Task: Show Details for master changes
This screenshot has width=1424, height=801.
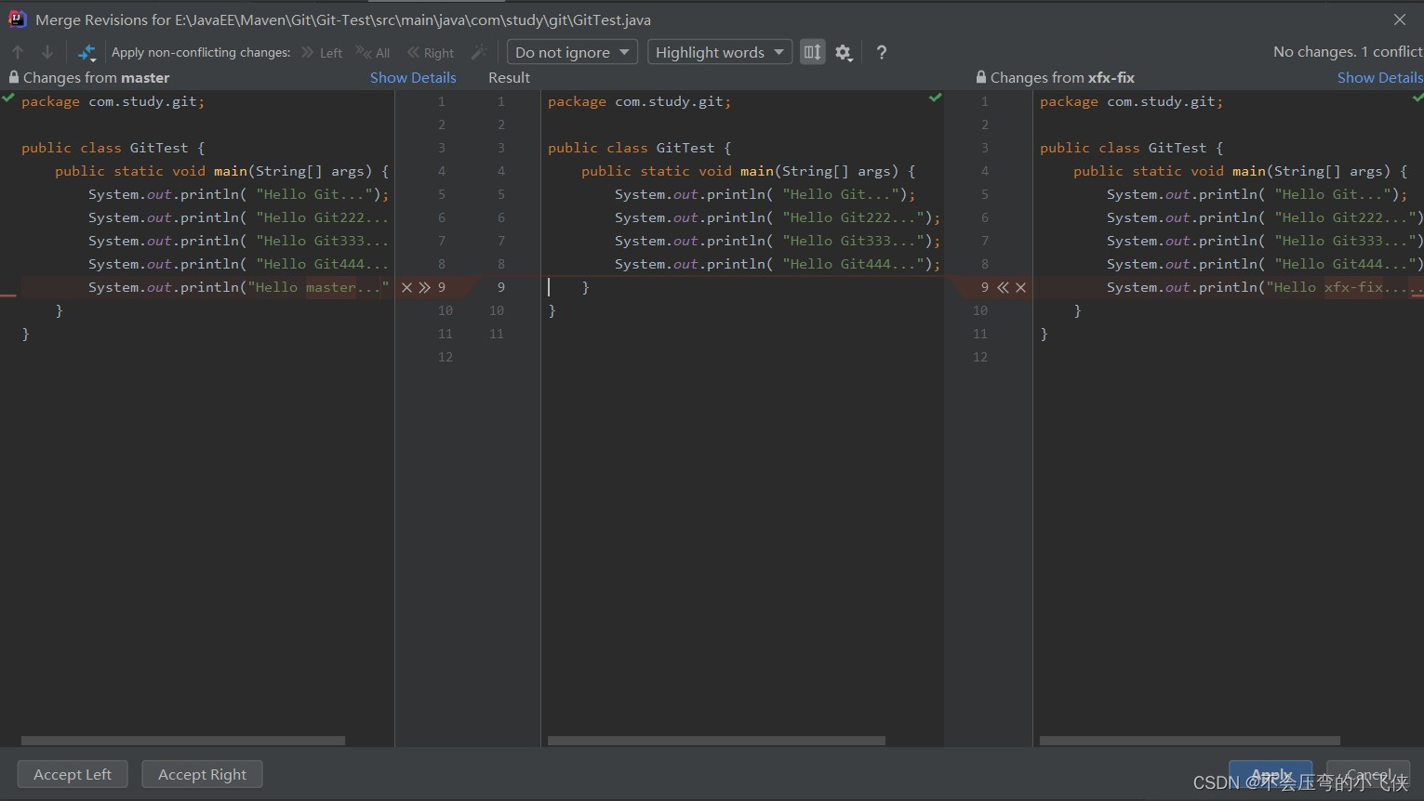Action: click(413, 78)
